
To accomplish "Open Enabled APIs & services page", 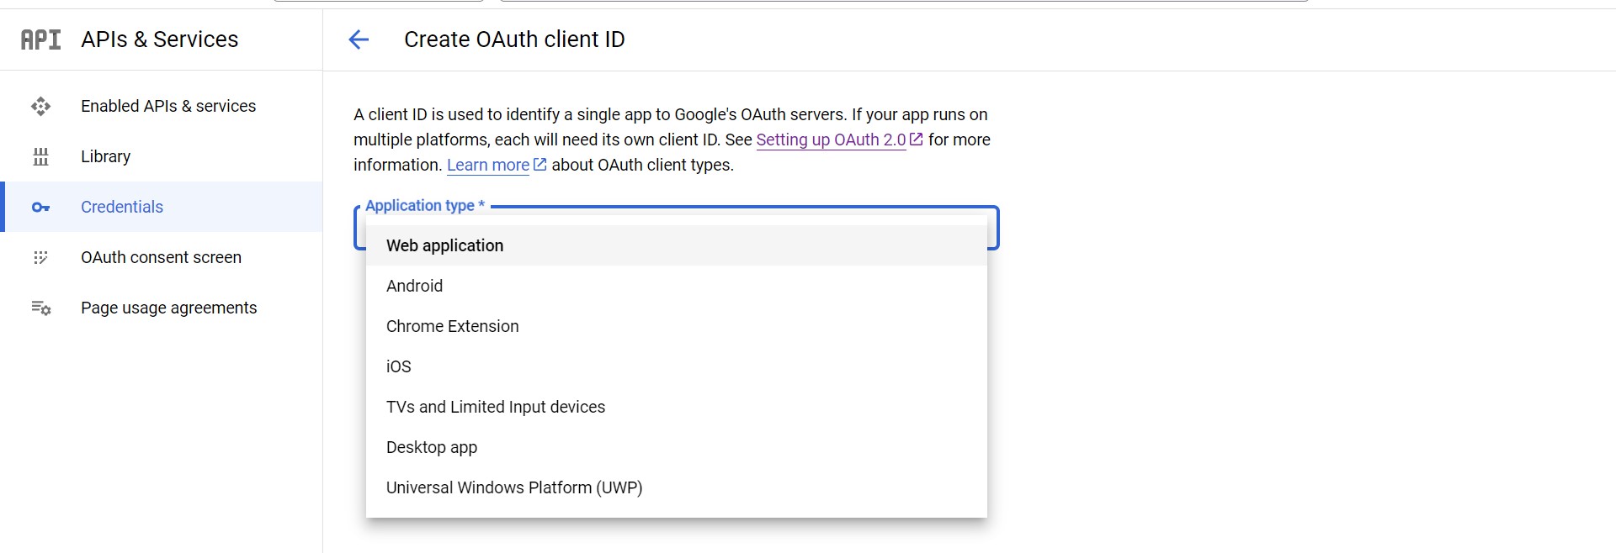I will click(x=162, y=106).
